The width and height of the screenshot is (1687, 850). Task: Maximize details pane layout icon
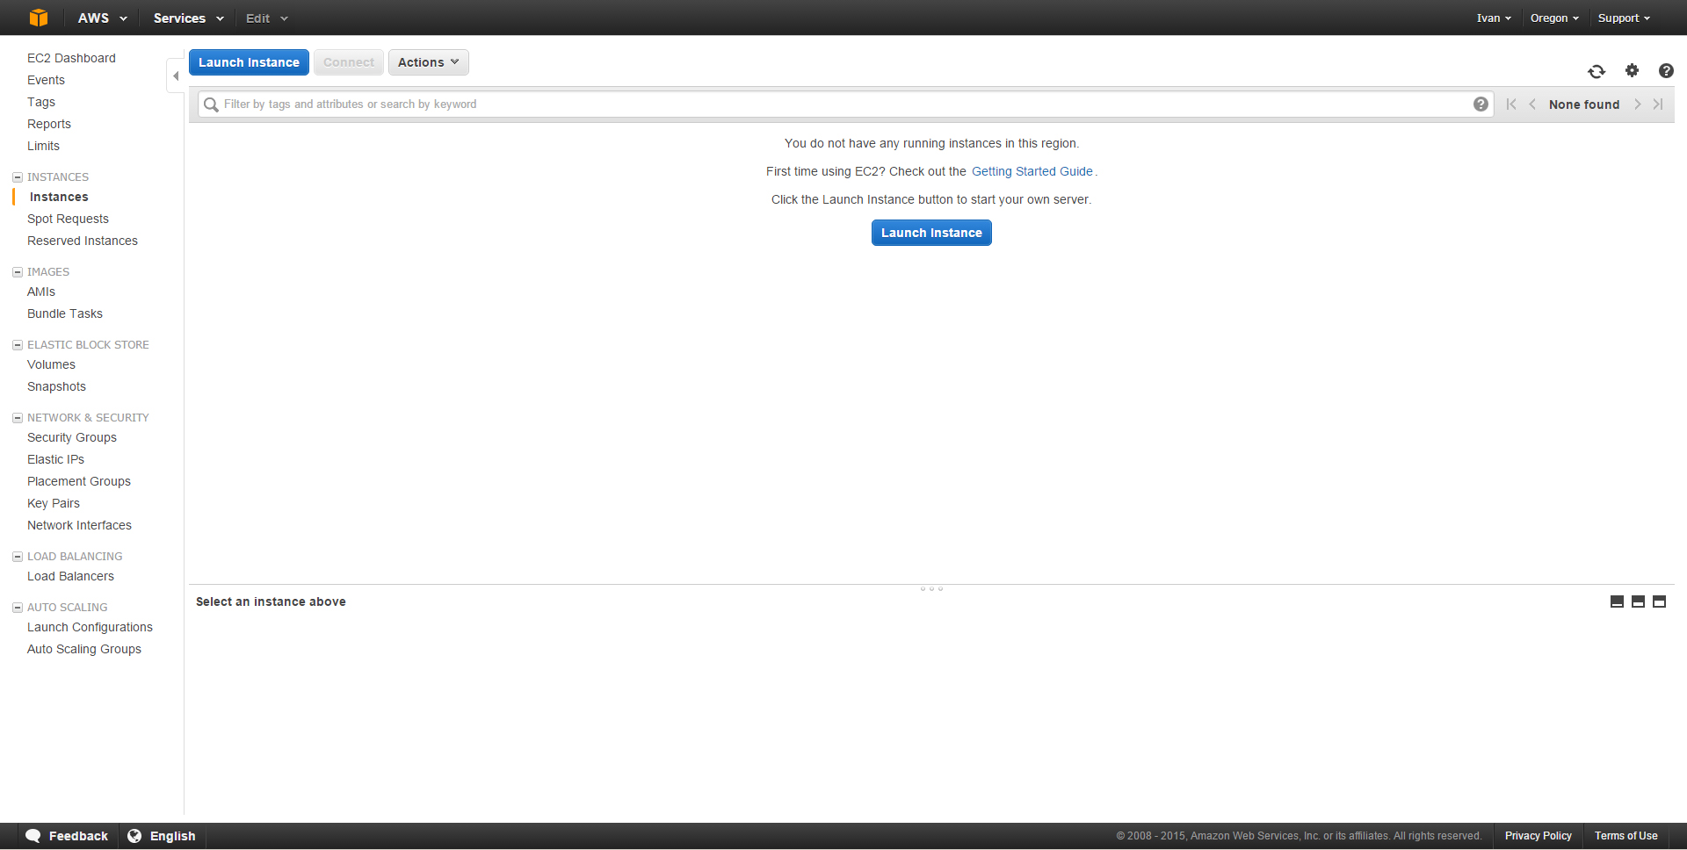(1659, 601)
